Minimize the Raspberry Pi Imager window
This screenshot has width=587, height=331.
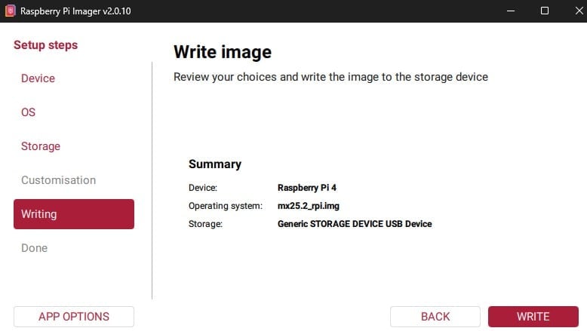[x=511, y=11]
